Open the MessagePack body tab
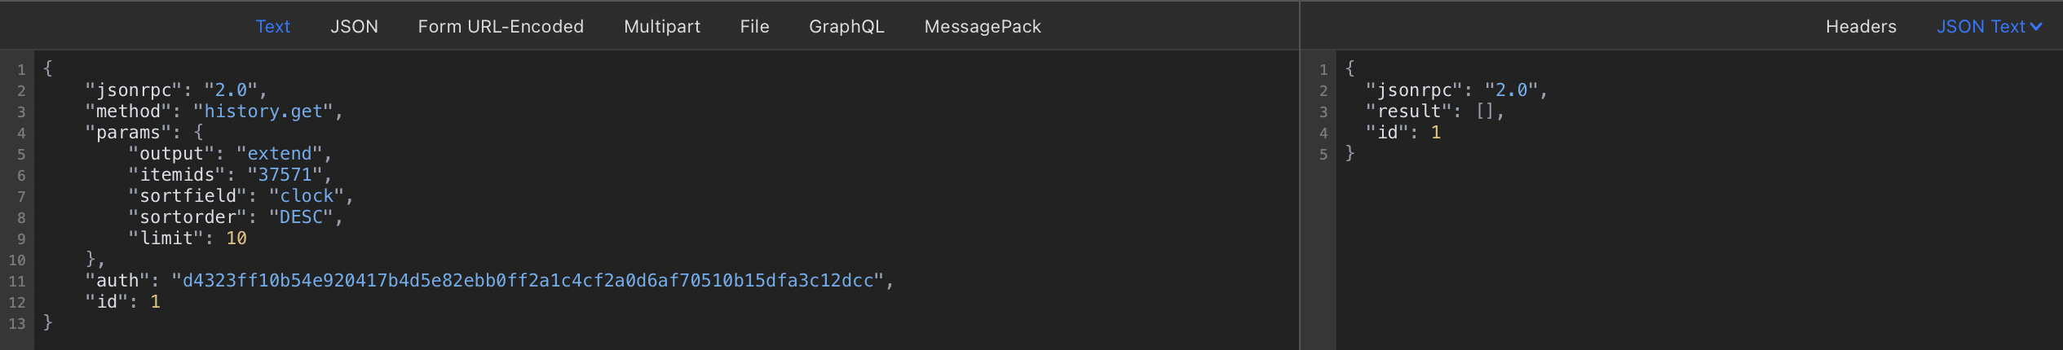Image resolution: width=2063 pixels, height=350 pixels. click(x=982, y=27)
